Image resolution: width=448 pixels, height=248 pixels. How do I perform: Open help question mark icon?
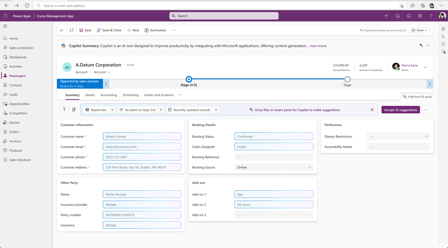tap(431, 16)
